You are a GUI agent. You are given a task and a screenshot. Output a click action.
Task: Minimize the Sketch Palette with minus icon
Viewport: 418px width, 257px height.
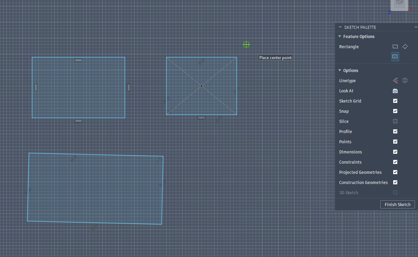340,27
